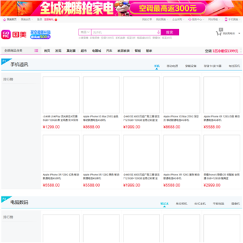Expand the 国美会员 dropdown
The image size is (243, 243).
click(27, 20)
